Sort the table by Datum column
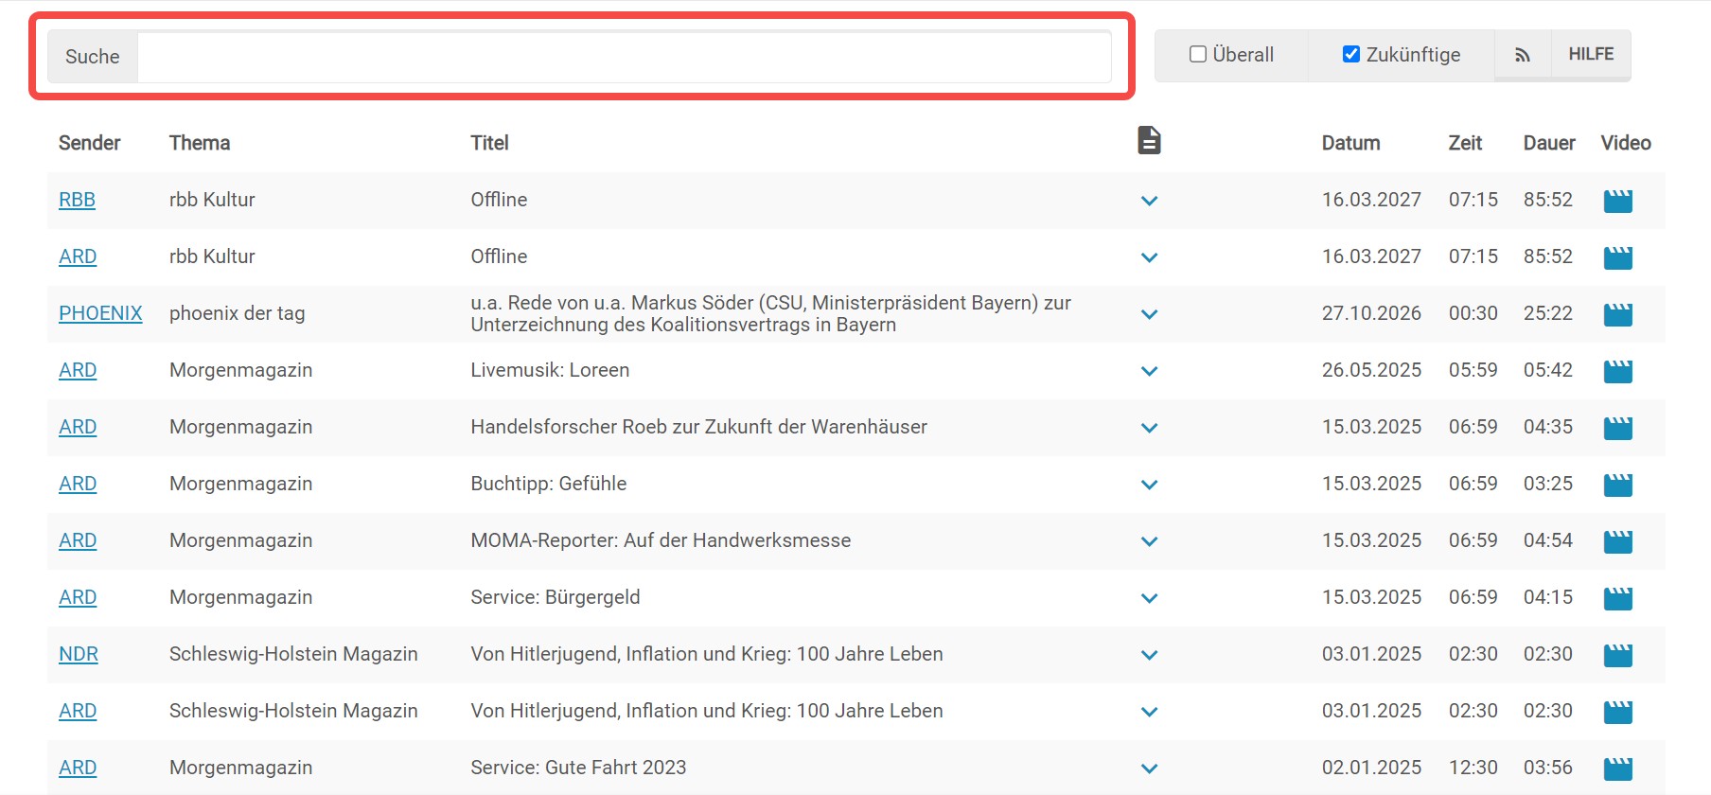Viewport: 1711px width, 795px height. click(x=1350, y=143)
